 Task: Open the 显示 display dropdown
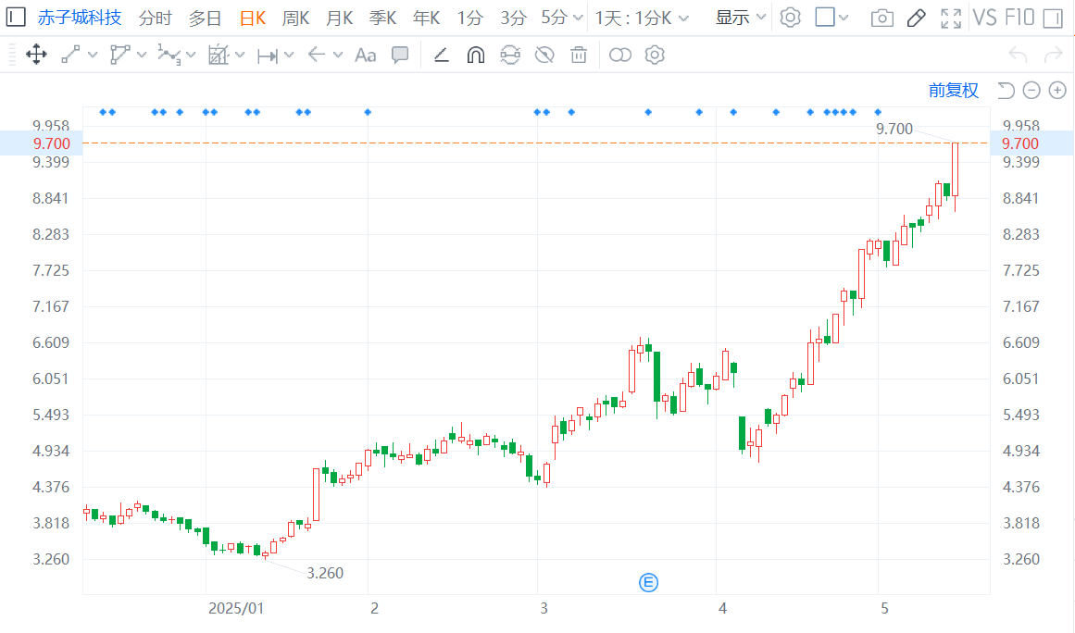point(741,18)
